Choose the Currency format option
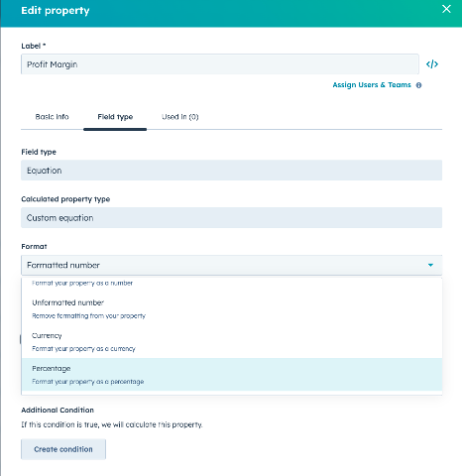 click(x=232, y=342)
